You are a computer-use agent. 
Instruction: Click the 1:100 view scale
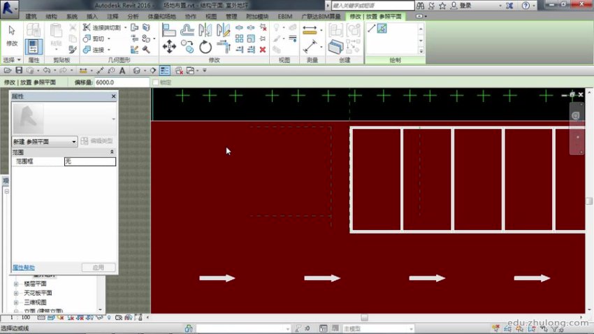click(x=20, y=318)
